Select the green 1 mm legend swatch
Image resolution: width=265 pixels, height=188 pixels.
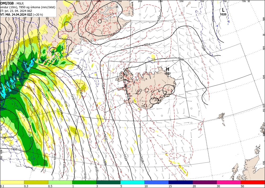tap(84, 182)
